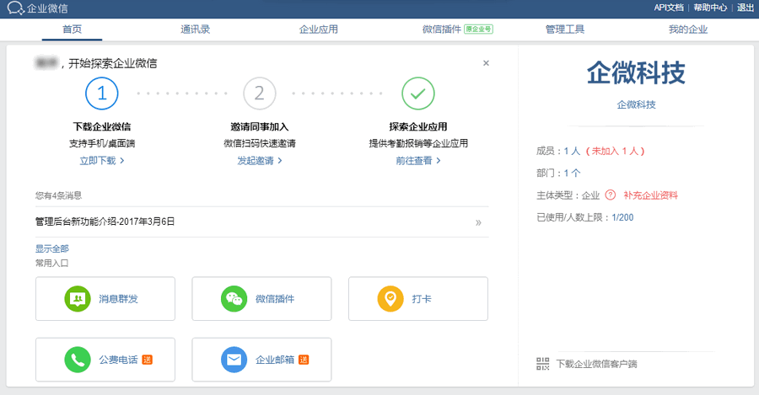The height and width of the screenshot is (395, 759).
Task: Click the 企业微信 logo icon
Action: coord(15,8)
